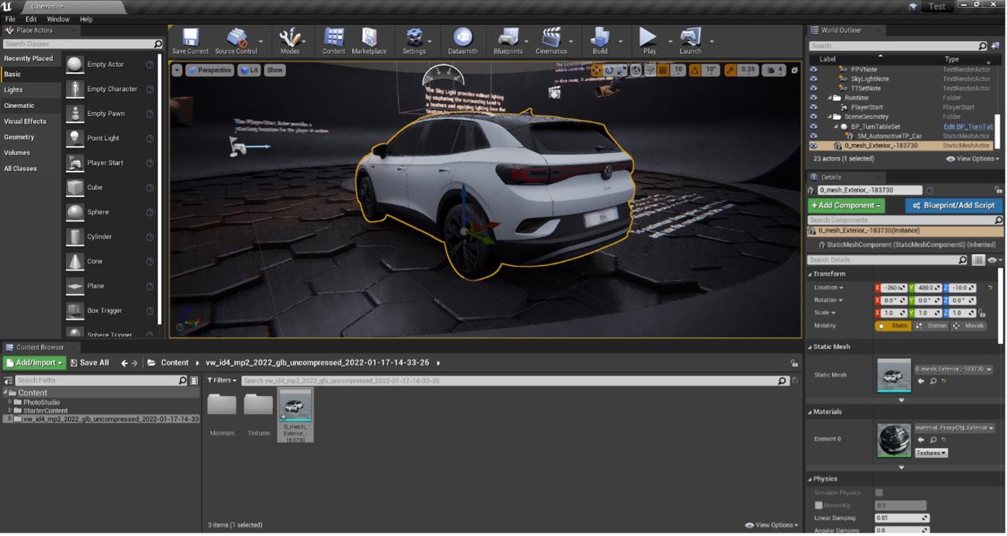Browse to static mesh in Content Browser
This screenshot has width=1007, height=536.
[933, 381]
